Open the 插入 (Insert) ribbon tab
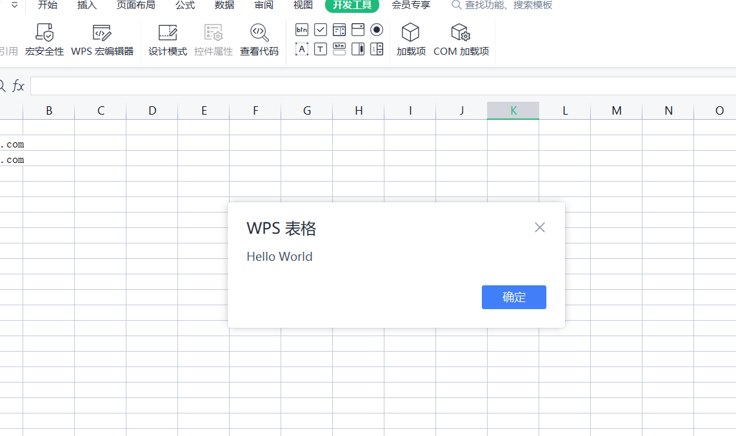 click(86, 5)
